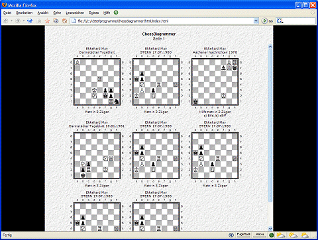Click the 'Hilfsmatt in 2 Zügen' caption
Viewport: 318px width, 240px height.
click(215, 112)
